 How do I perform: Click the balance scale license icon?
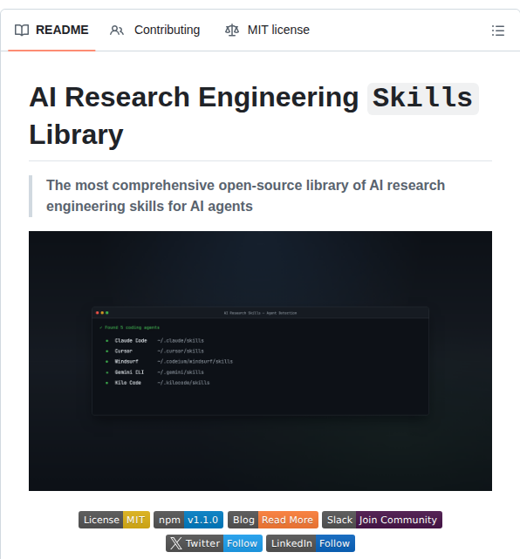[x=232, y=31]
